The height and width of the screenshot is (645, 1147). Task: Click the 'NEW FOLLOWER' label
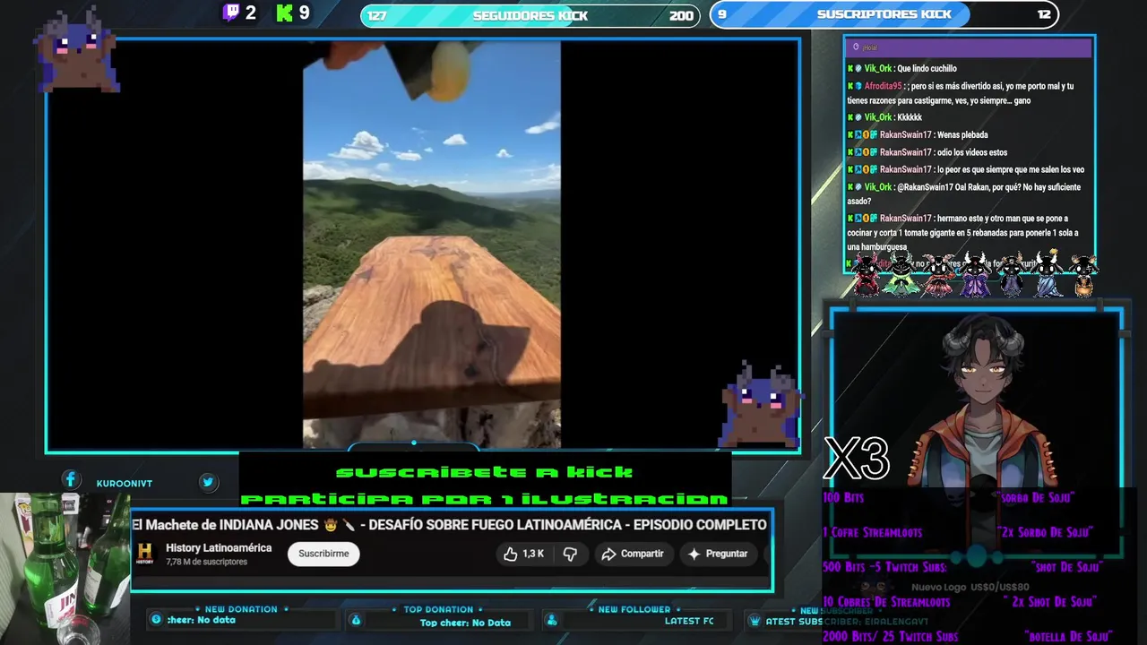coord(634,609)
